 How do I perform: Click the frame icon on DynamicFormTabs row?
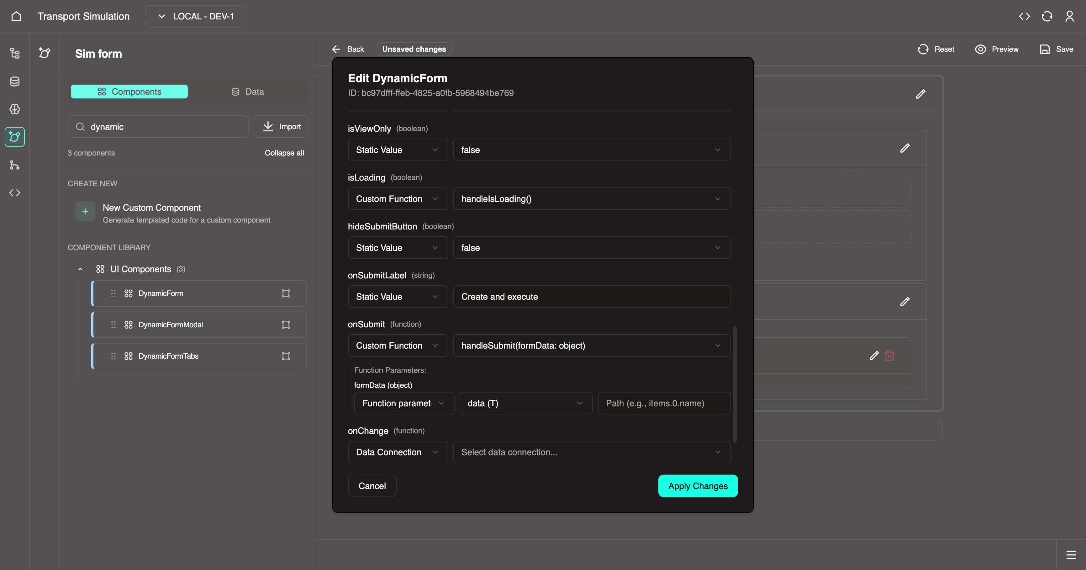pos(286,356)
